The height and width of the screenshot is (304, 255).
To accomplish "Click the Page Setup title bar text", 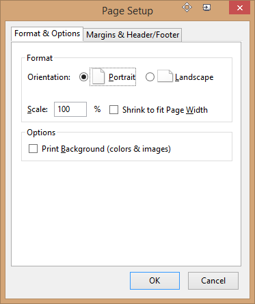I will [127, 11].
